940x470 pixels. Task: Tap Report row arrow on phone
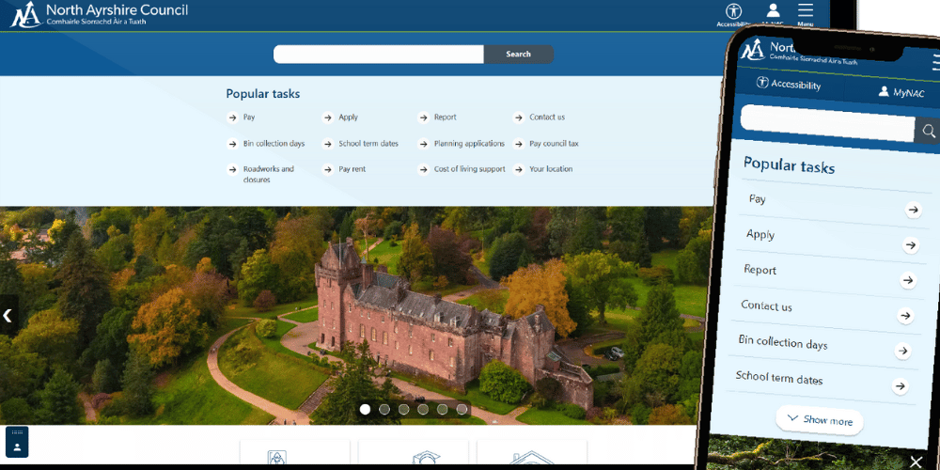(x=908, y=280)
